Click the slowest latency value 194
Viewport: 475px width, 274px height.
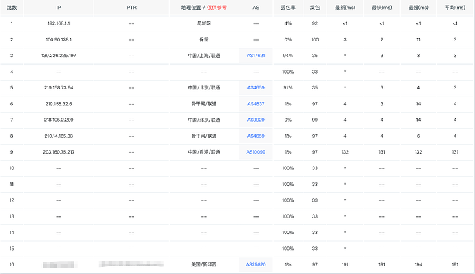[418, 264]
